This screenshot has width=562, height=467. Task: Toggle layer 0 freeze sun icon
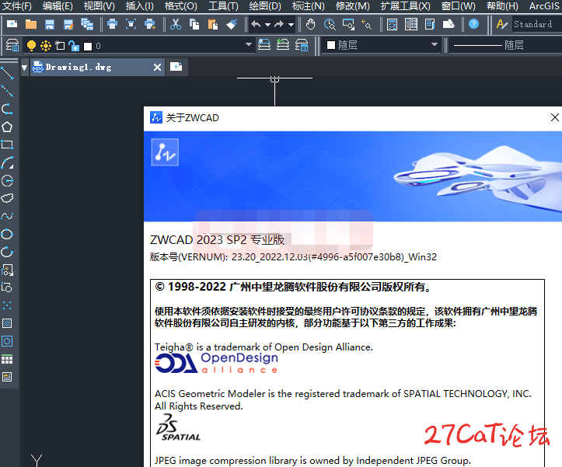(x=46, y=46)
